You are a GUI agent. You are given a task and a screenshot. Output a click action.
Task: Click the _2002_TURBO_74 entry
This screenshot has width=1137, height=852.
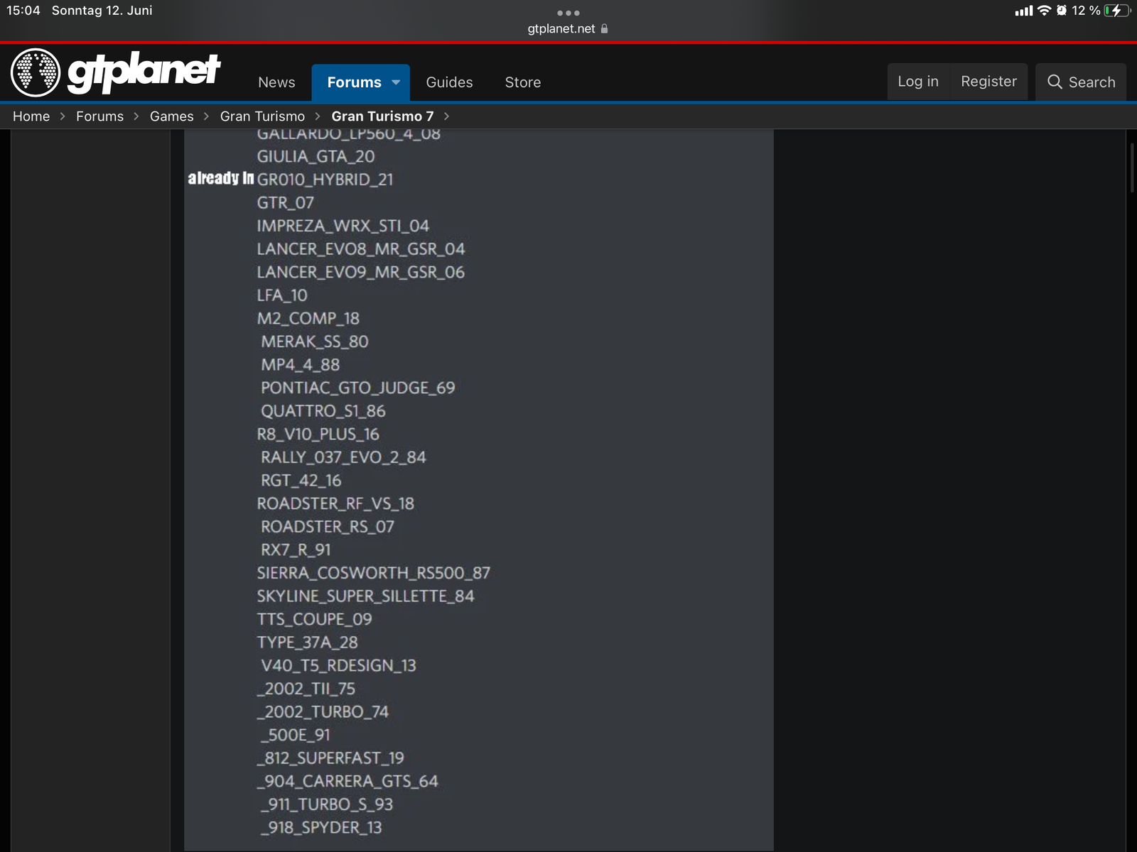coord(323,712)
